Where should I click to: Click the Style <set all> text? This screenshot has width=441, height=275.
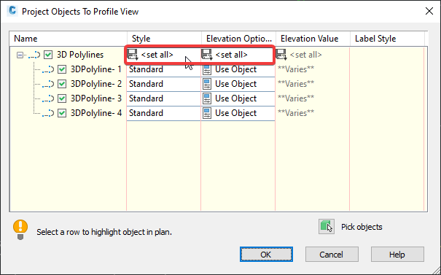(157, 55)
